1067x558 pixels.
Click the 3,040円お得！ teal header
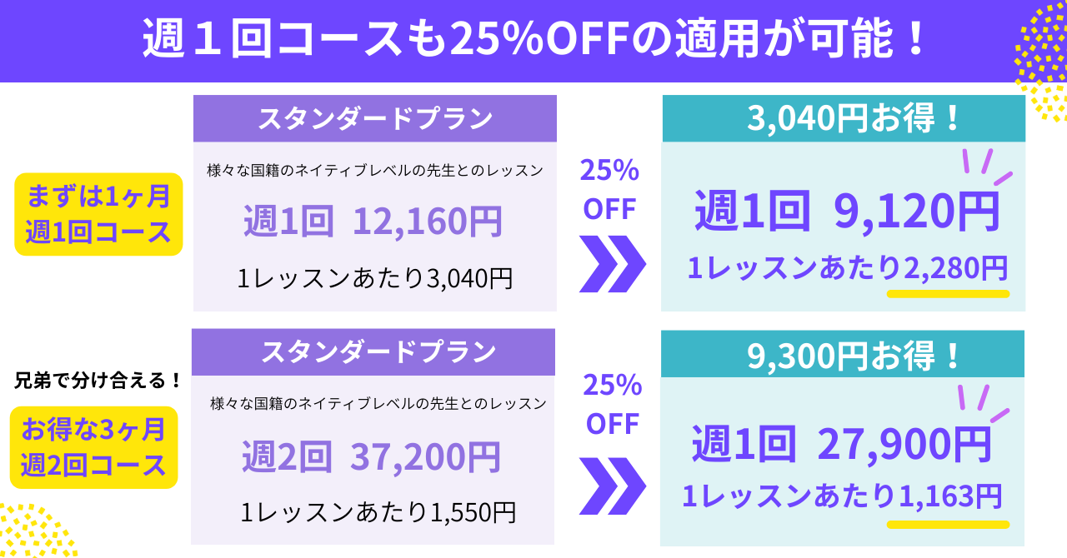click(843, 119)
